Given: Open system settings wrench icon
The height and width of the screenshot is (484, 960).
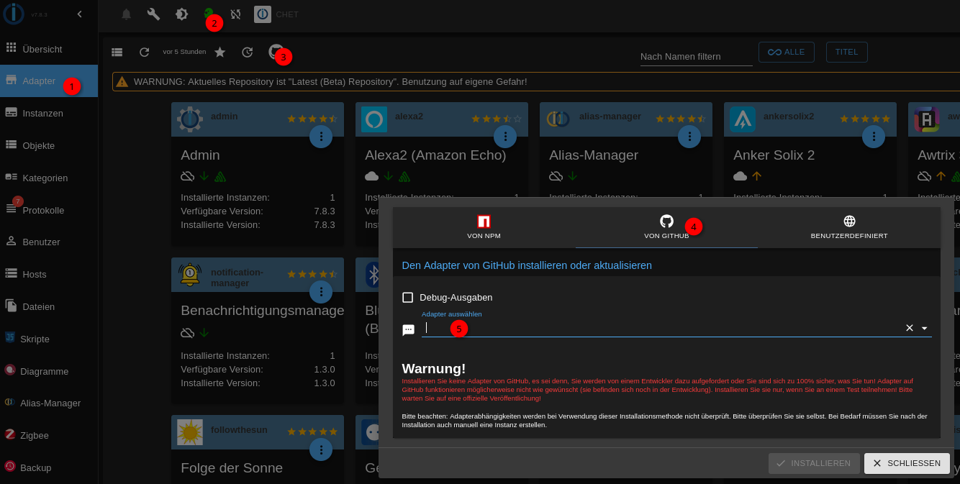Looking at the screenshot, I should pyautogui.click(x=153, y=14).
